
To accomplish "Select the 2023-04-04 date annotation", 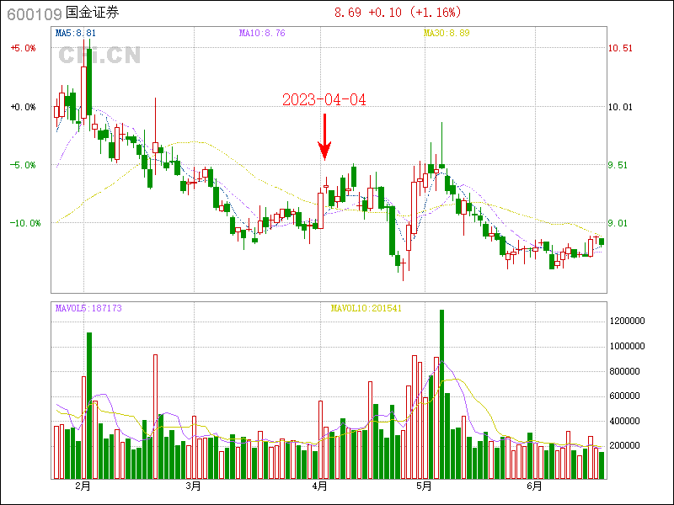I will pos(324,100).
